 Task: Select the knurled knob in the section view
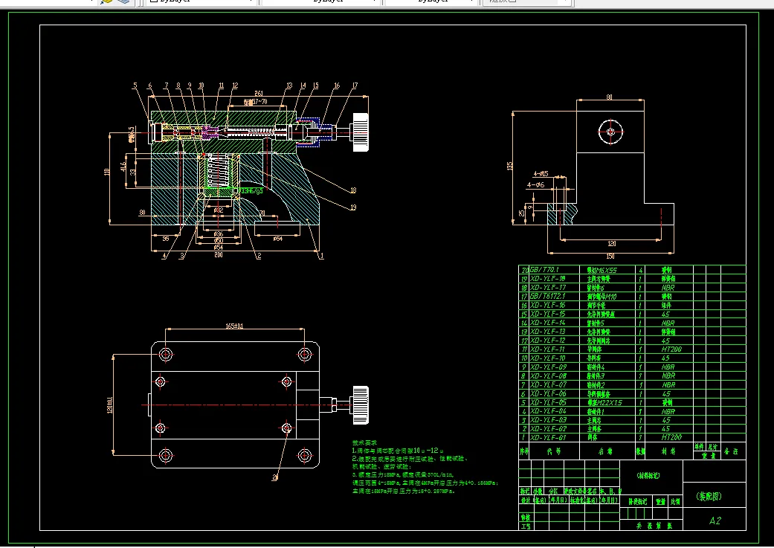(361, 132)
